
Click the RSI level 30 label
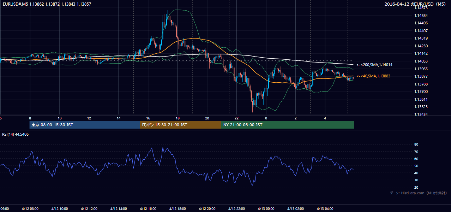coord(416,180)
